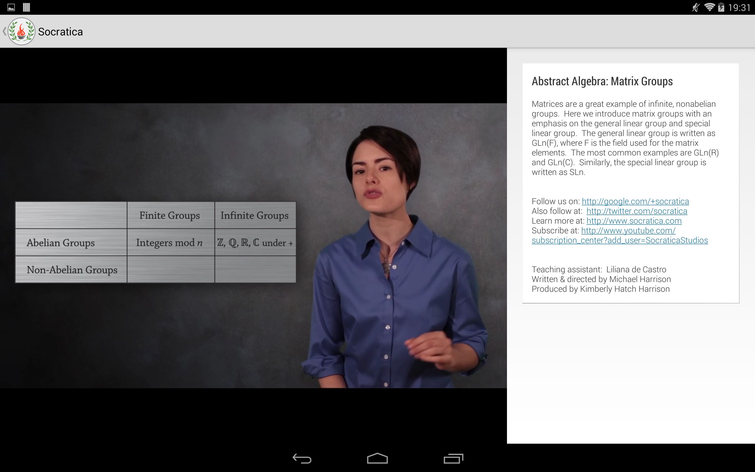Tap the groups table shown in the video
755x472 pixels.
[x=156, y=242]
